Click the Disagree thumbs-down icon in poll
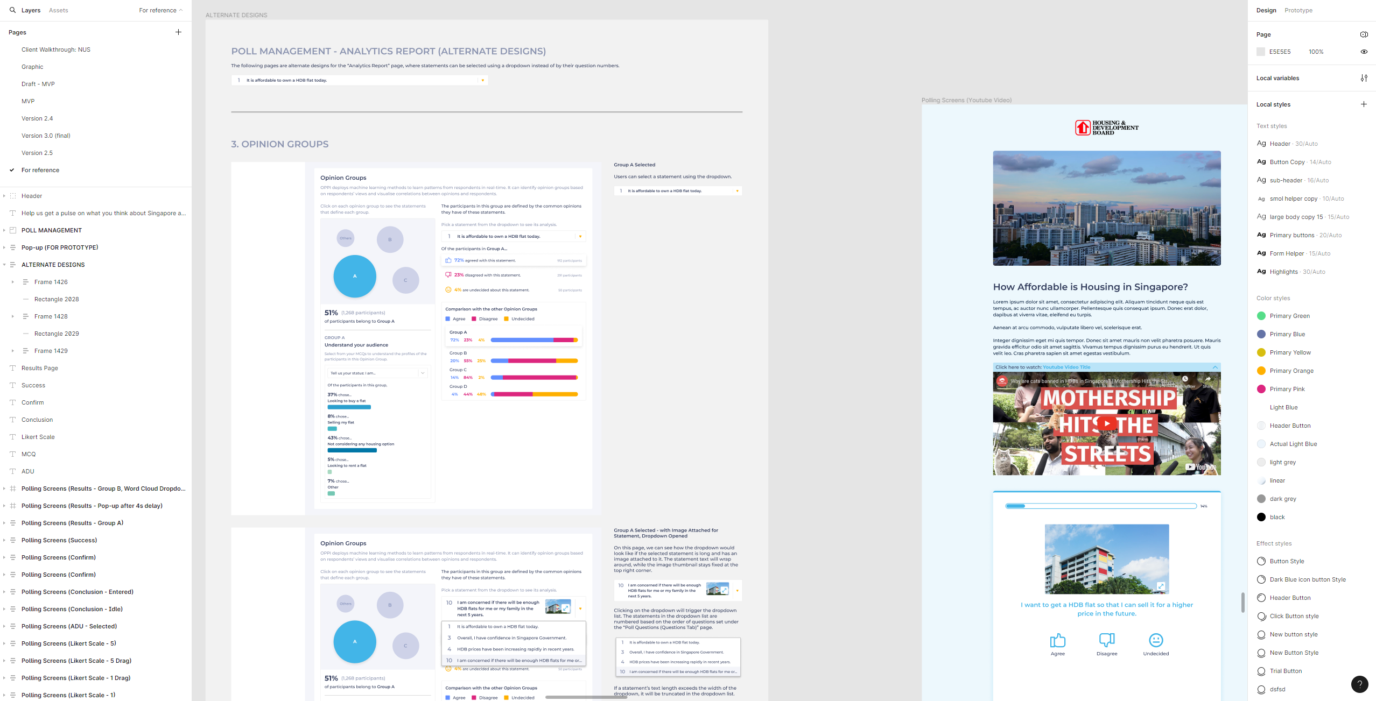This screenshot has width=1376, height=701. (x=1106, y=640)
